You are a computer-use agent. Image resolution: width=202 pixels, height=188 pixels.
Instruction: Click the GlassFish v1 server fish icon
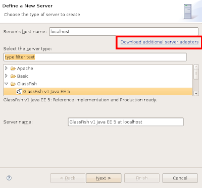(x=19, y=91)
